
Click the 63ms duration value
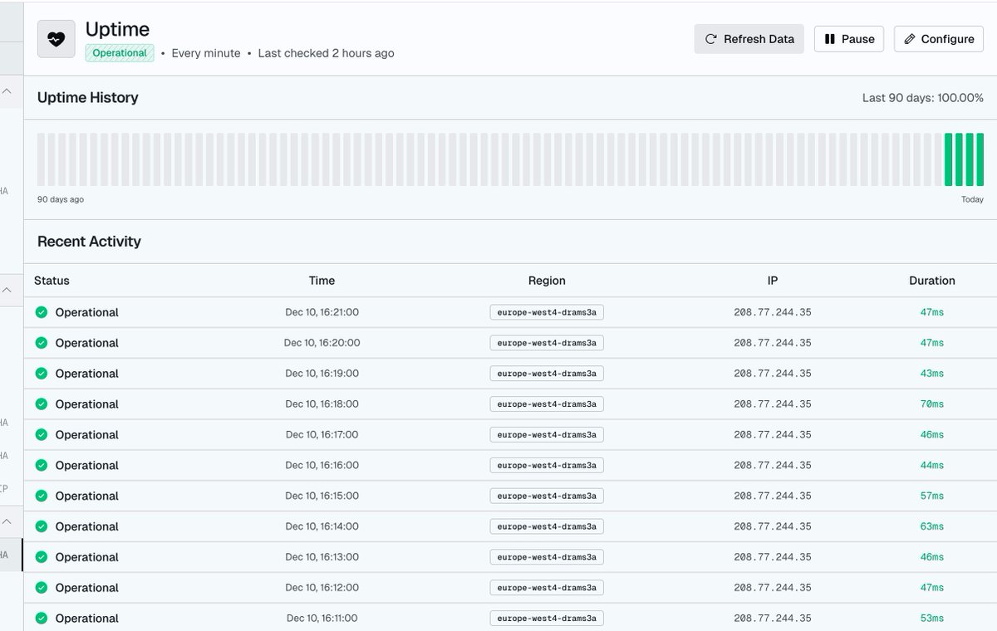click(x=932, y=526)
